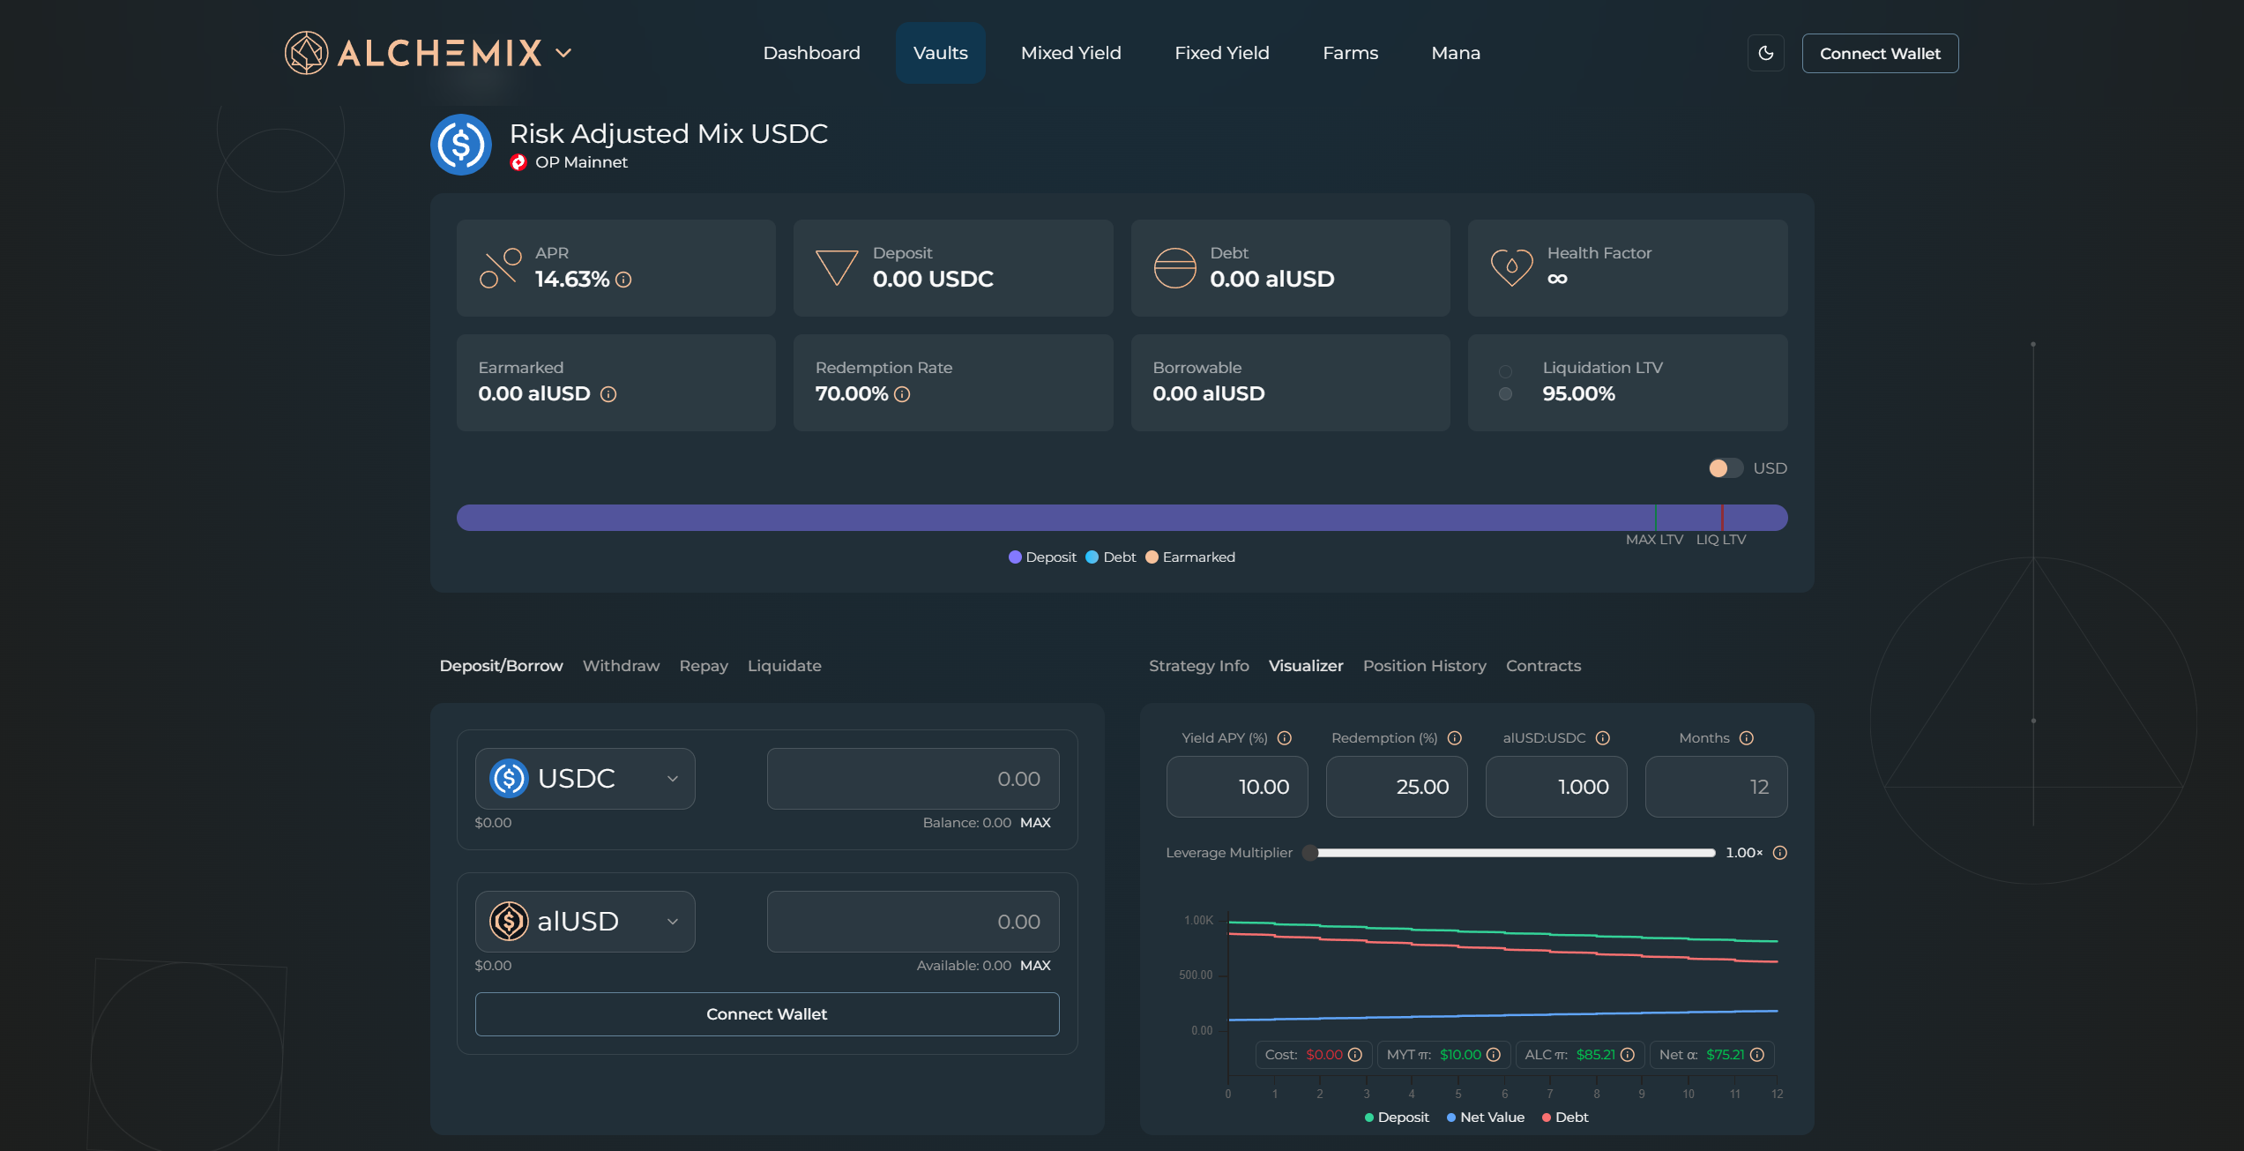
Task: Click the ALC π info icon
Action: (1628, 1055)
